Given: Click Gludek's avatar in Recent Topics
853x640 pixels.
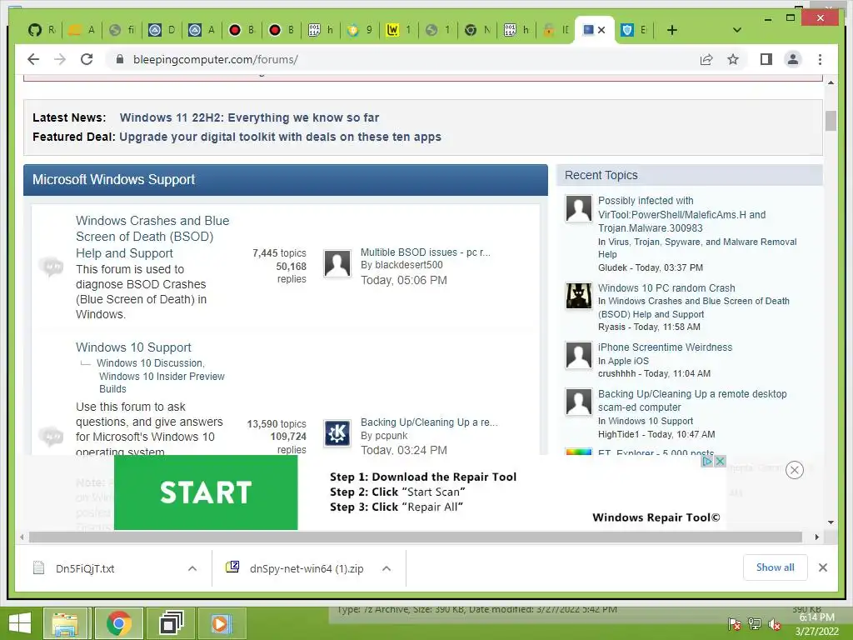Looking at the screenshot, I should point(578,208).
